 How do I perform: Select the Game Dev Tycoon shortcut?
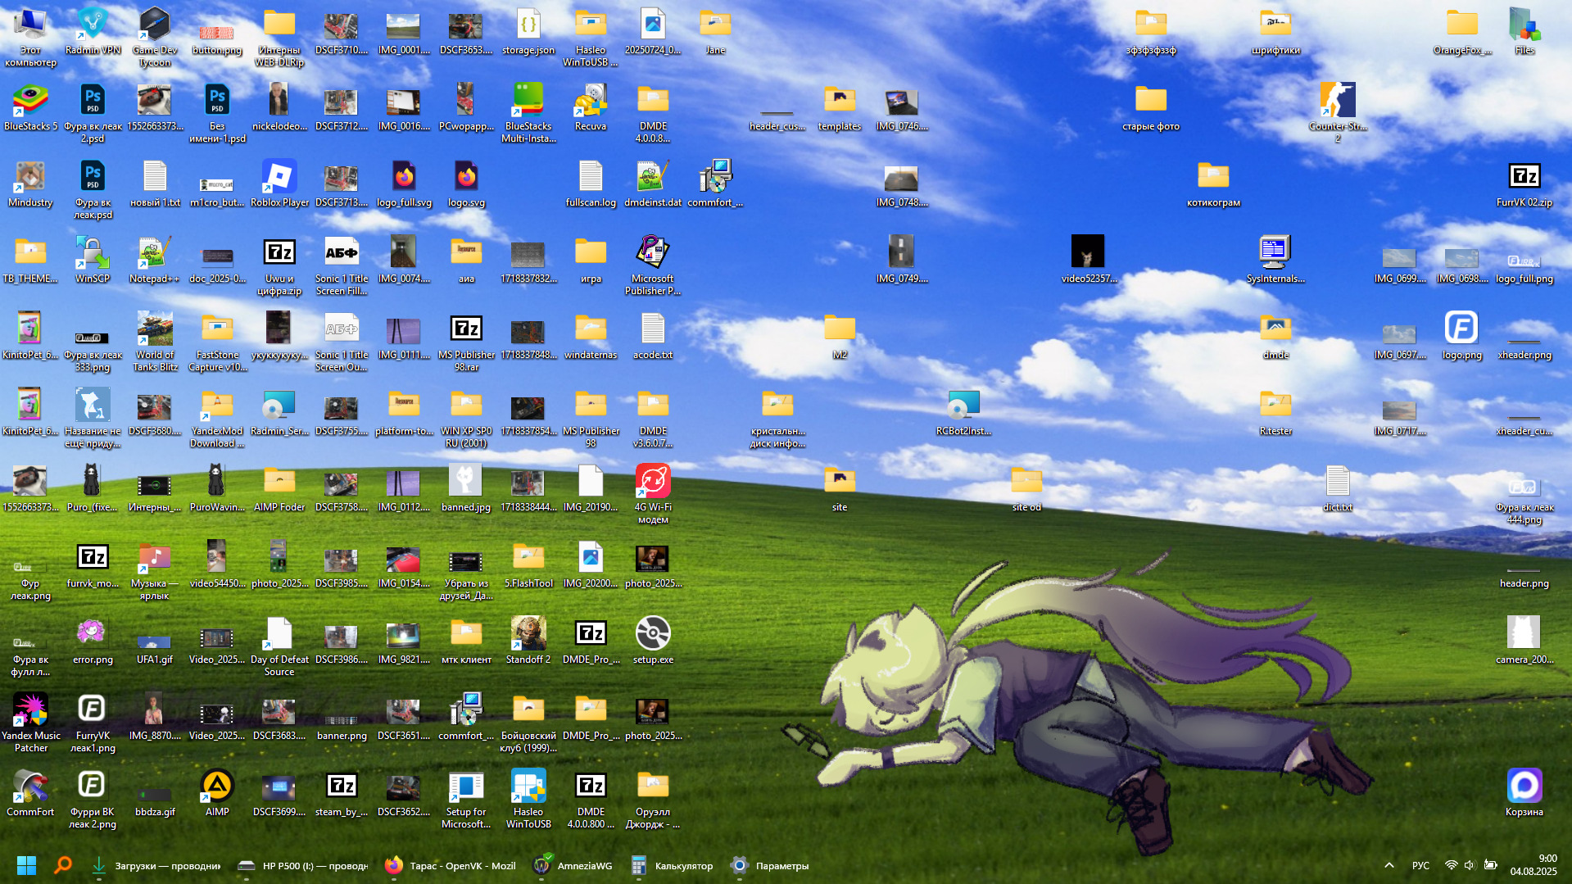tap(155, 37)
